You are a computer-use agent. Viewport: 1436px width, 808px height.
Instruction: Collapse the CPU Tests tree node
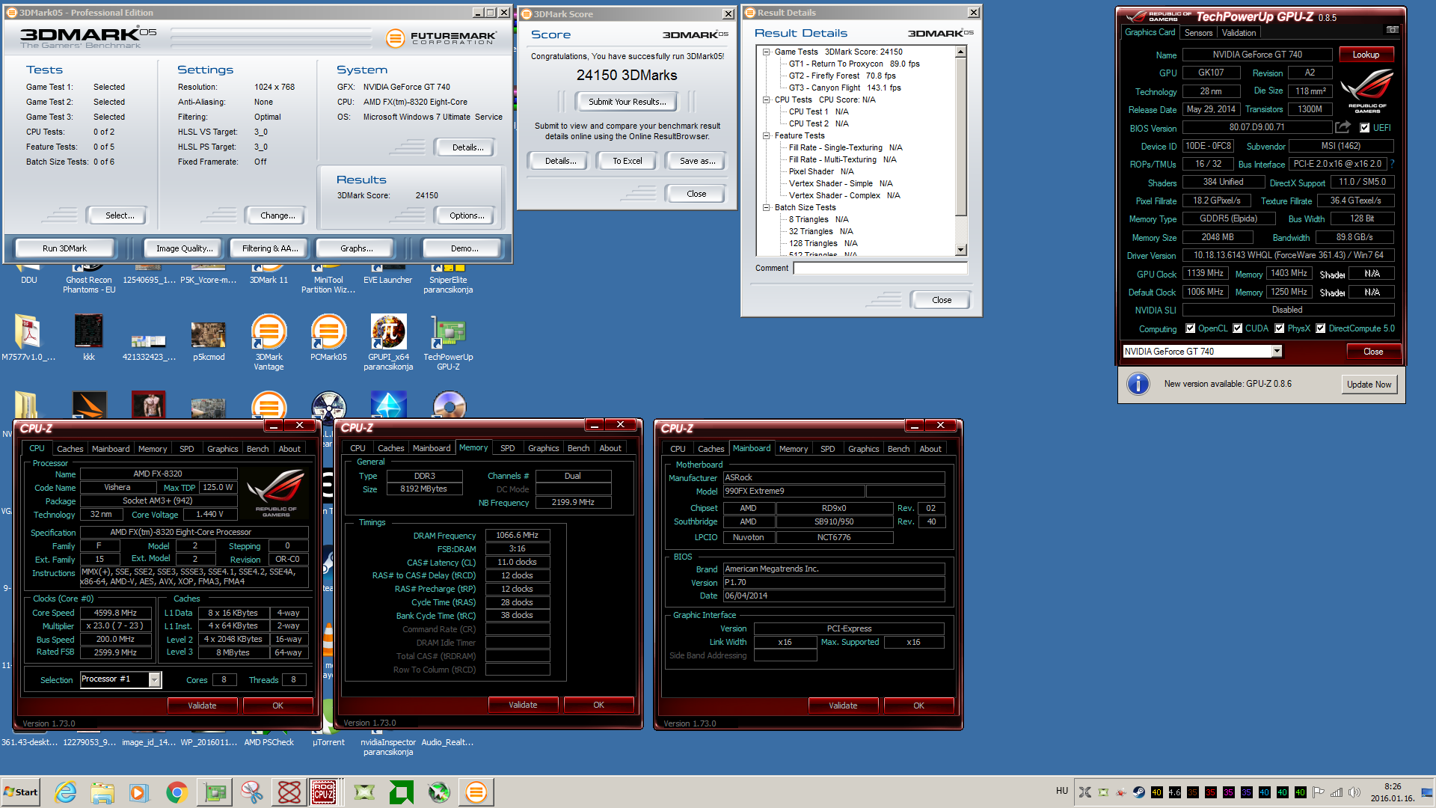(x=767, y=100)
